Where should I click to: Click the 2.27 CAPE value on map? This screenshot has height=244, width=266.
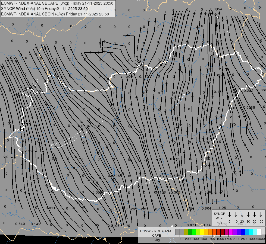[x=145, y=209]
